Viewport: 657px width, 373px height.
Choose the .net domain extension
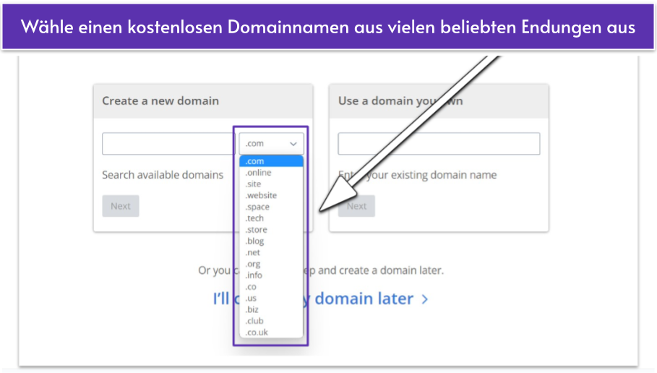(271, 252)
